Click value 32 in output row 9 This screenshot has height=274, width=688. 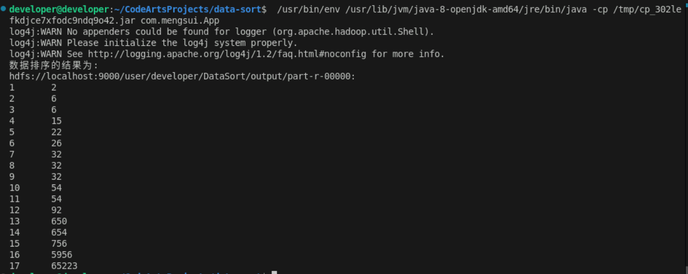56,177
